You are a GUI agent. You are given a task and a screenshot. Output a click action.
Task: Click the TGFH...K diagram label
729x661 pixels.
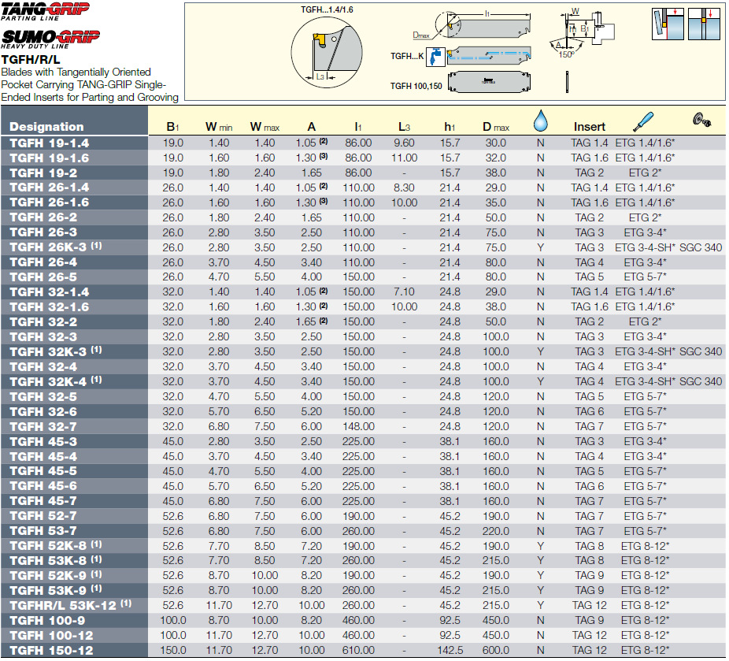click(407, 56)
